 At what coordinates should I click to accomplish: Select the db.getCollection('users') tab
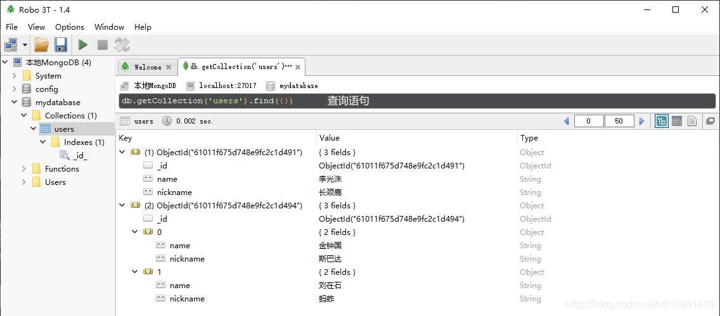241,67
